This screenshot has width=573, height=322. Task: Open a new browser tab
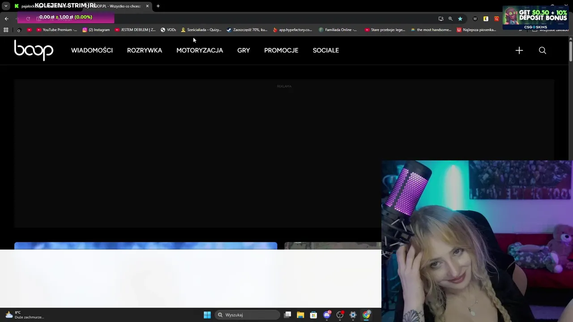158,6
